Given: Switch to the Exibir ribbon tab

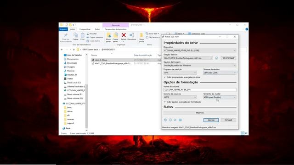Looking at the screenshot, I should pyautogui.click(x=97, y=29).
